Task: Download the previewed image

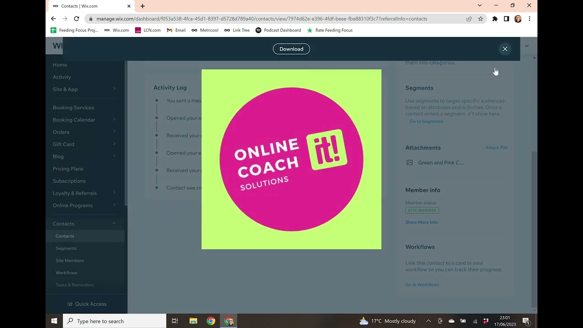Action: pos(291,49)
